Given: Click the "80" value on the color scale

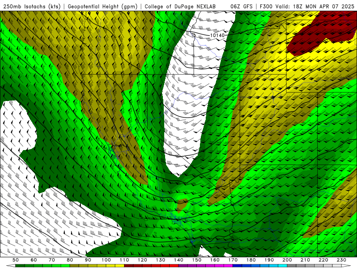Looking at the screenshot, I should 70,260.
